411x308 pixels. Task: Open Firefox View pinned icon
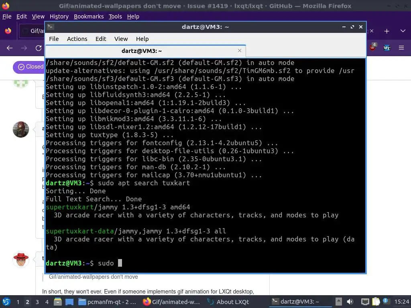click(x=8, y=31)
